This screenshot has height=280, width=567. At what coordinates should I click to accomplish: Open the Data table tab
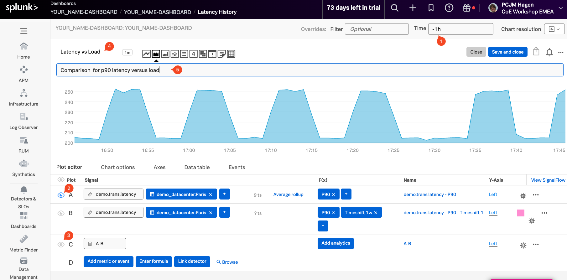point(197,167)
